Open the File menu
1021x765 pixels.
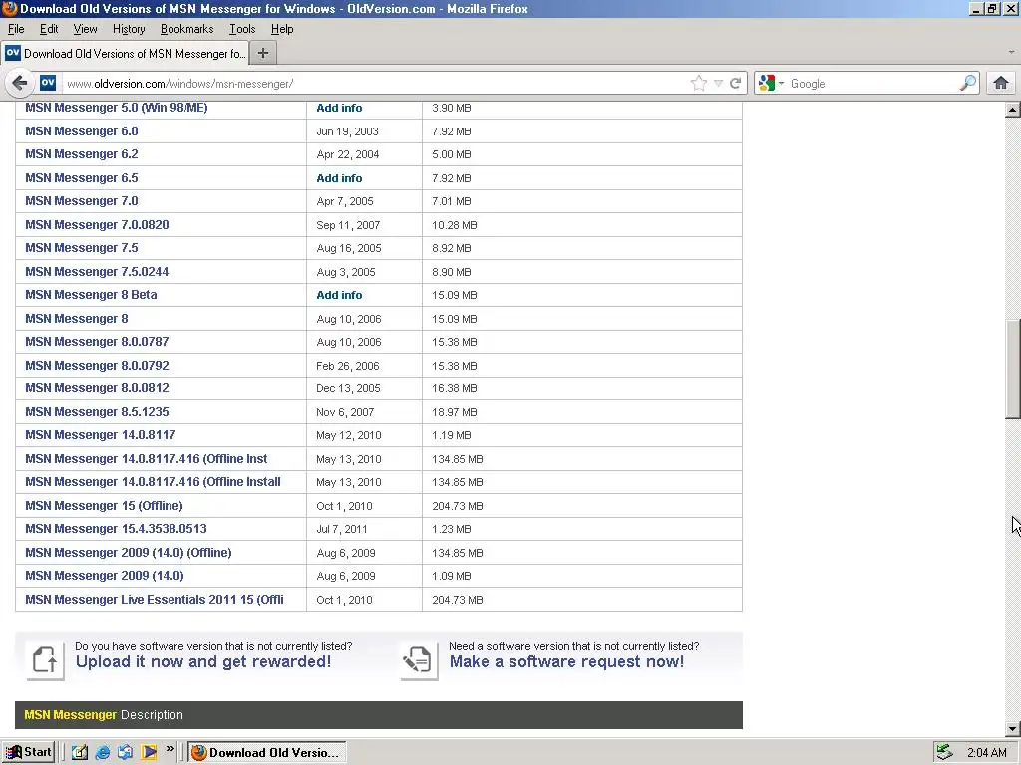click(x=16, y=29)
